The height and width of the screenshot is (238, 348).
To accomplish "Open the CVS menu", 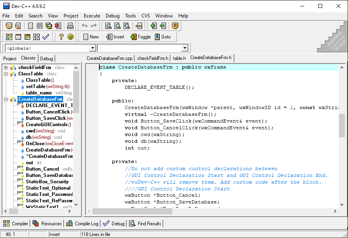I will [x=145, y=16].
